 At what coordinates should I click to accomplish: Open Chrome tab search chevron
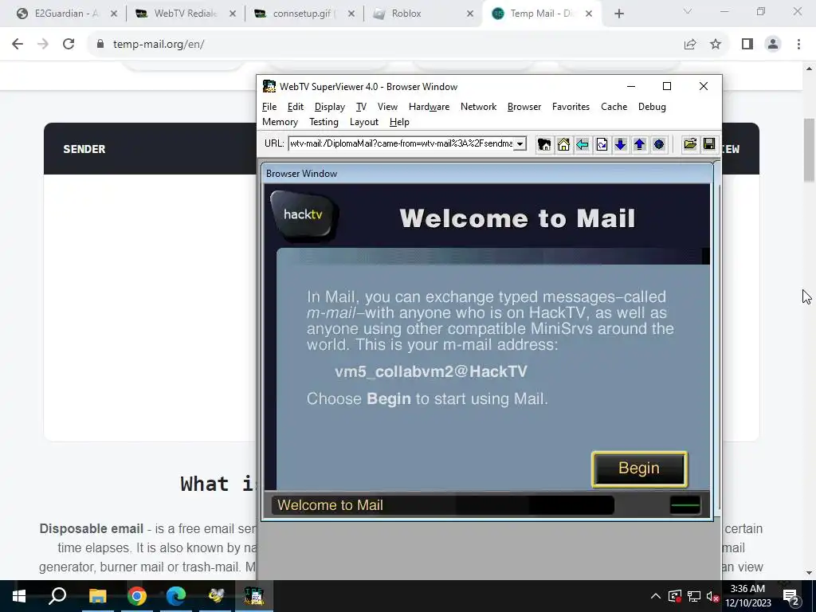click(x=688, y=11)
